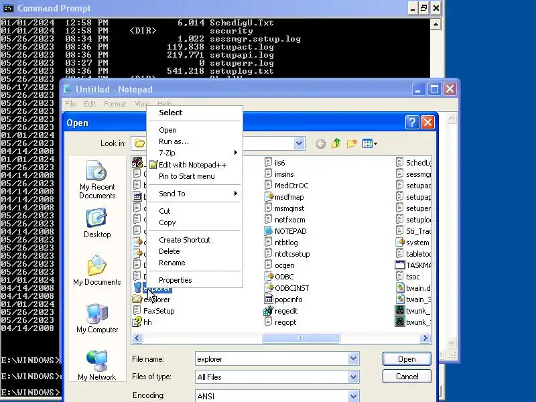
Task: Open My Recent Documents in places bar
Action: [x=97, y=180]
